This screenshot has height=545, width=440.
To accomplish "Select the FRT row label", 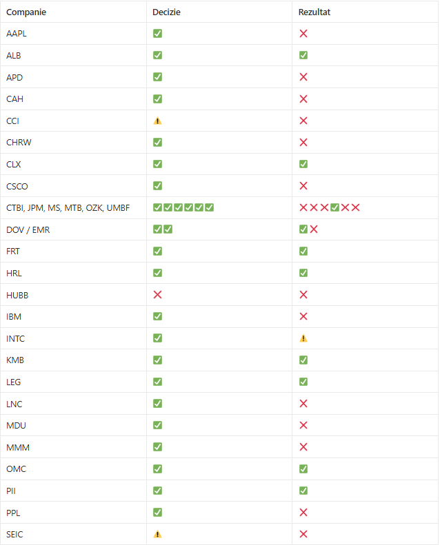I will pos(13,251).
